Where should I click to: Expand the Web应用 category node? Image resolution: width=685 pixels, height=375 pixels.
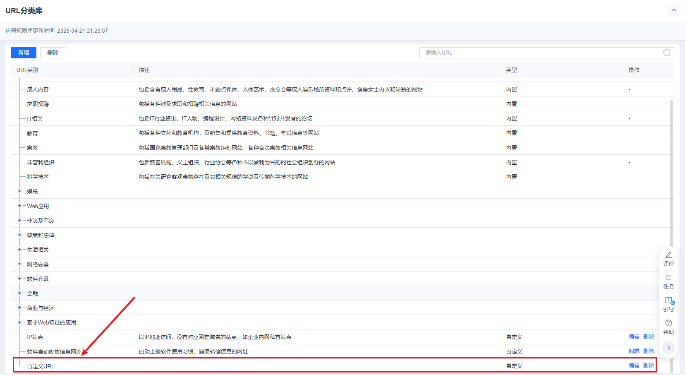(x=19, y=206)
